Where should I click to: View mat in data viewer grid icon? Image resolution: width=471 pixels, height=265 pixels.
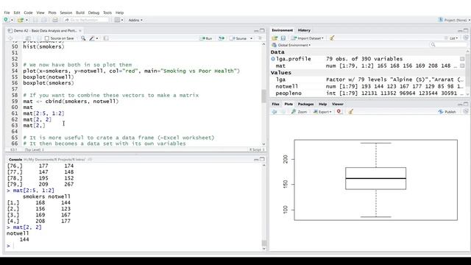(462, 66)
